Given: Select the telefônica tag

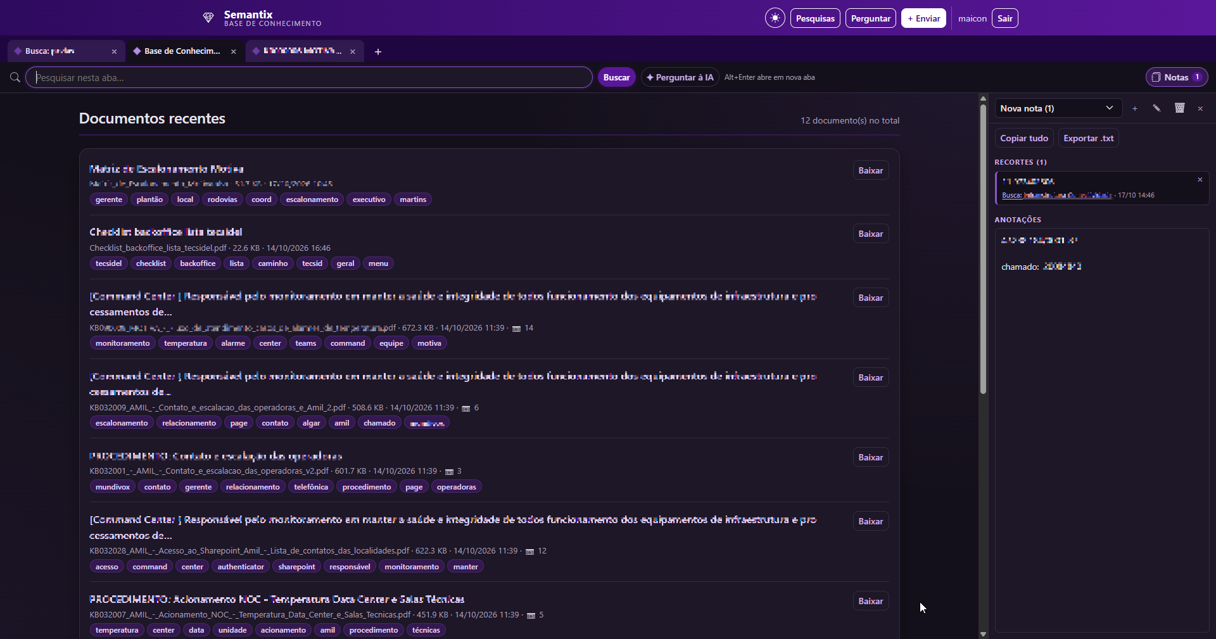Looking at the screenshot, I should click(x=311, y=487).
